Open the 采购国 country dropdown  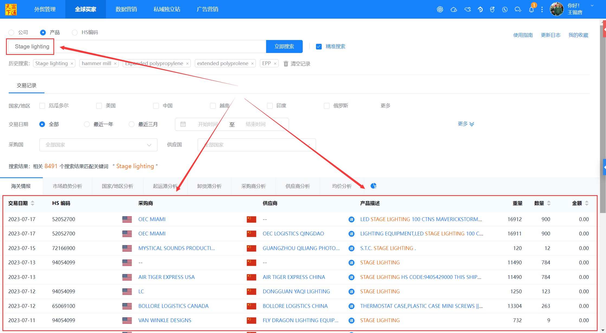coord(98,145)
